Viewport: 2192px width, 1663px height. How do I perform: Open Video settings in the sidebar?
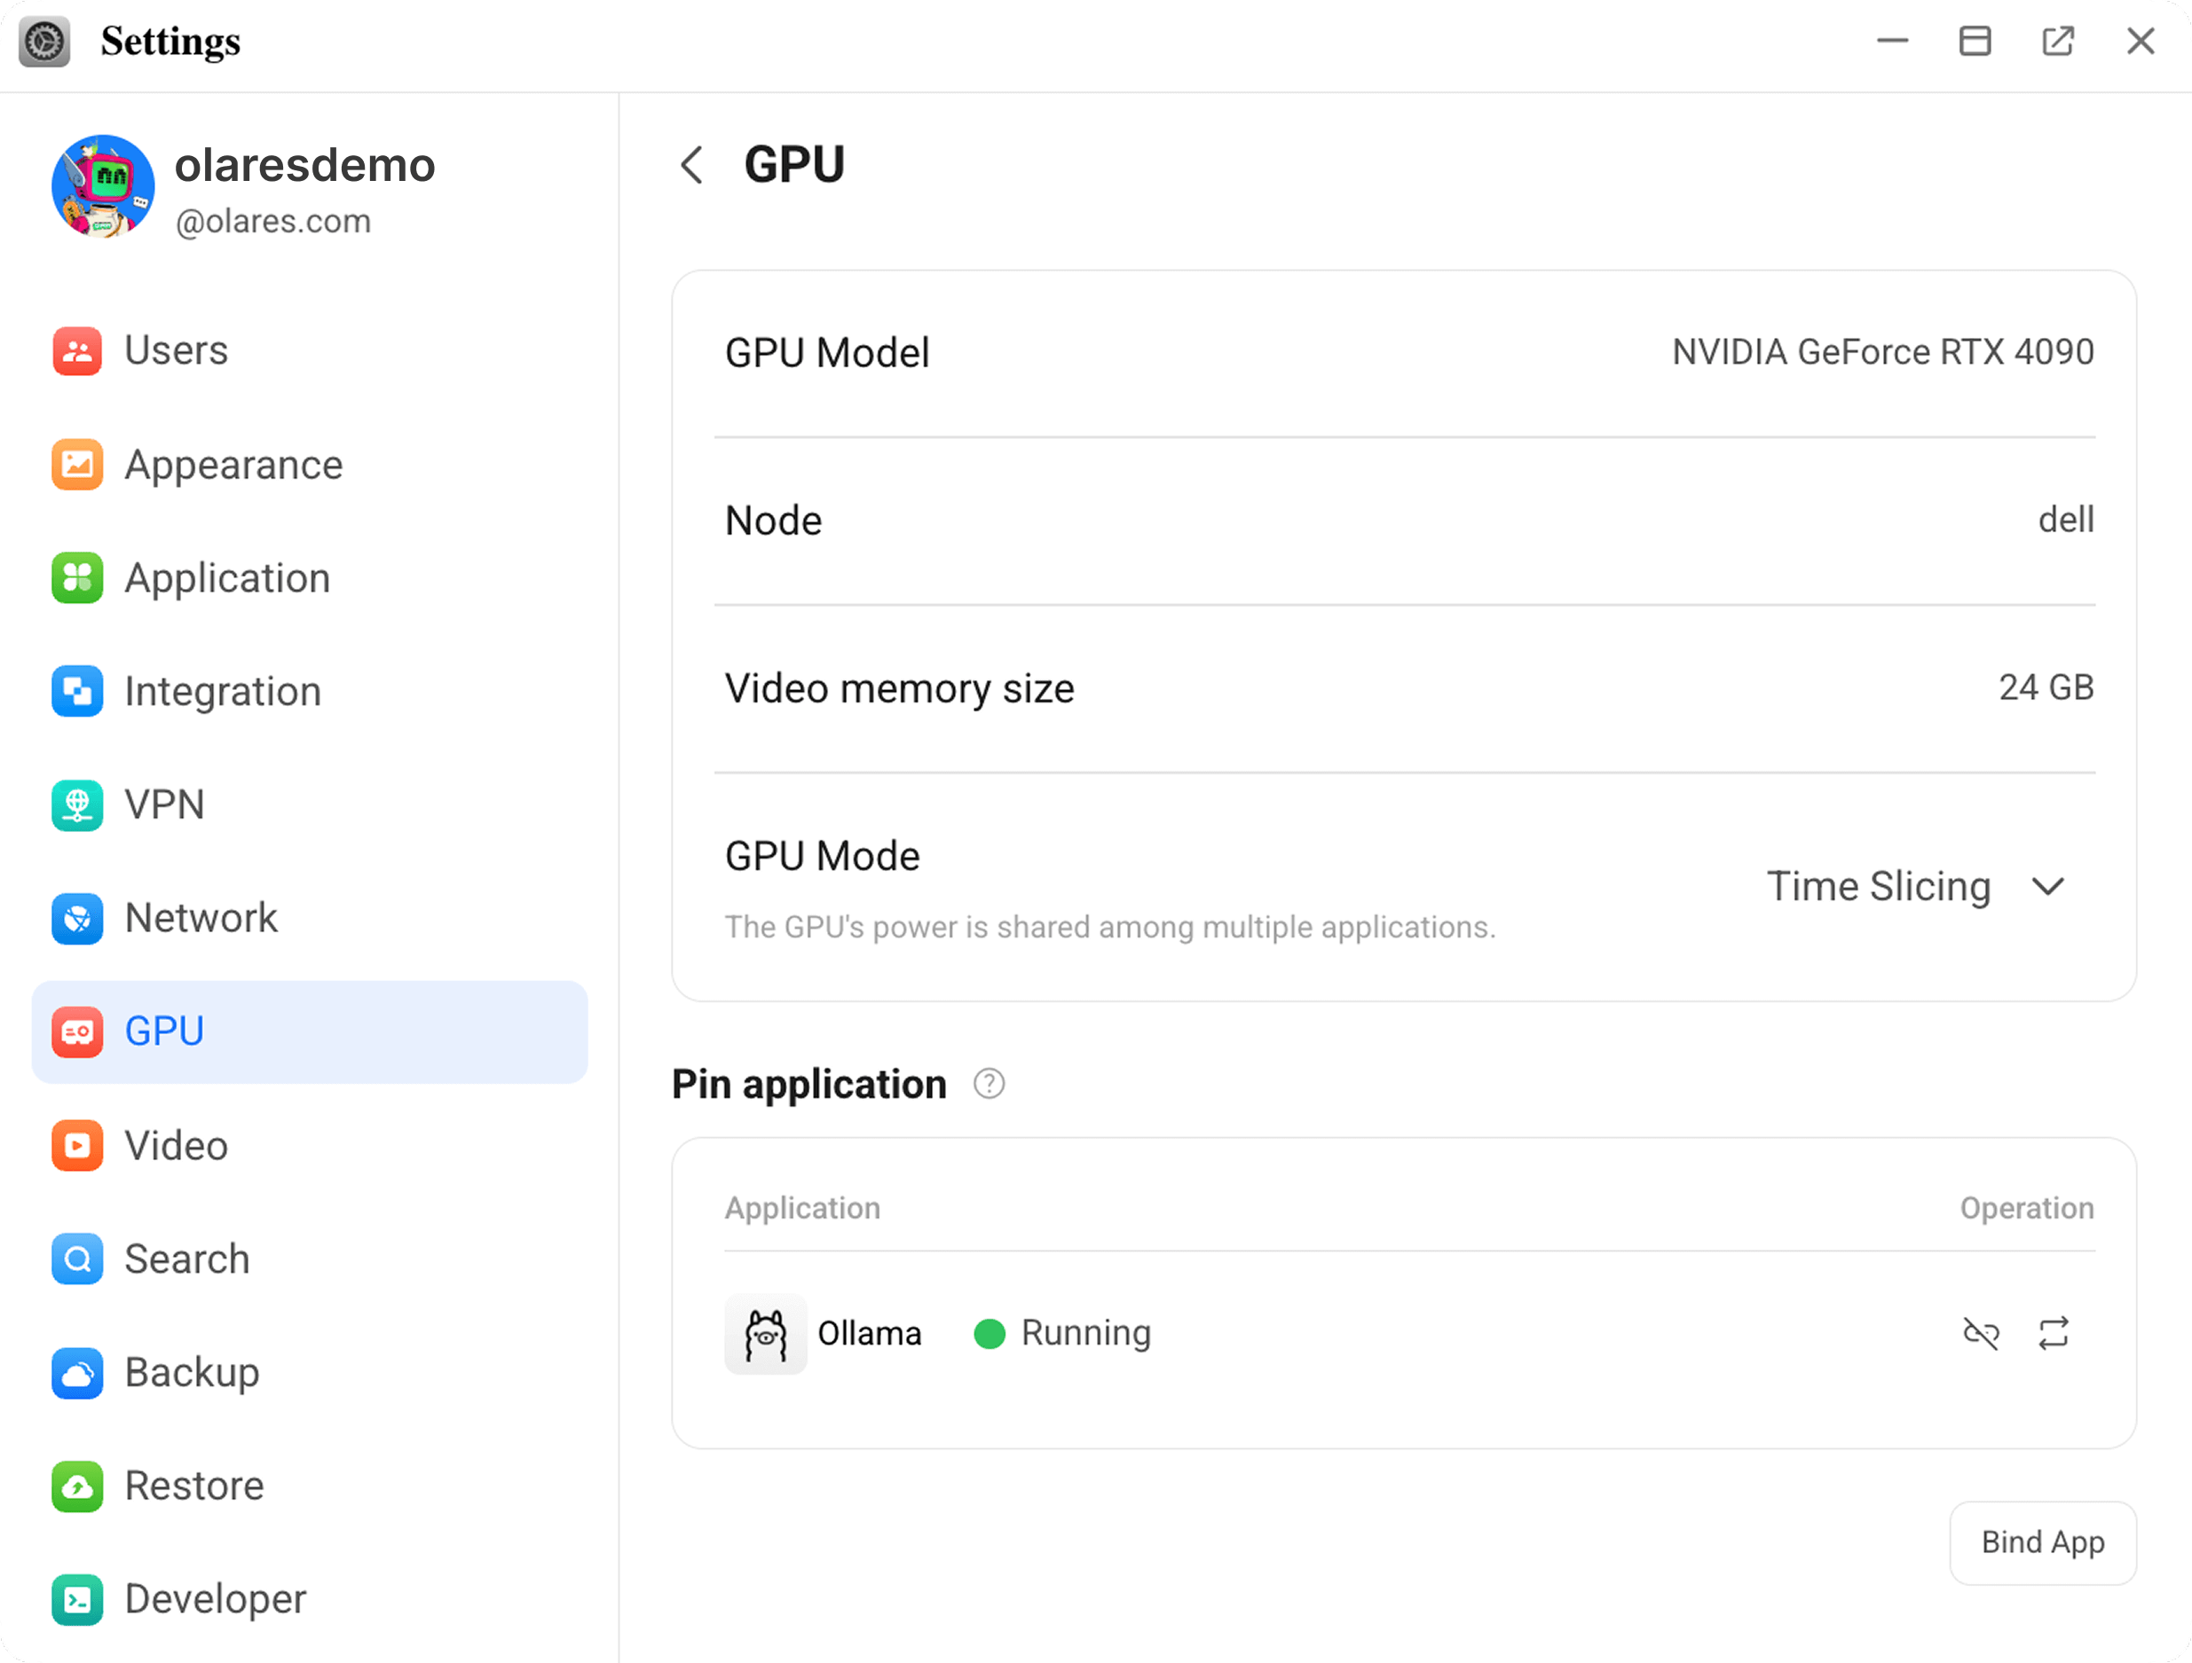pos(177,1146)
